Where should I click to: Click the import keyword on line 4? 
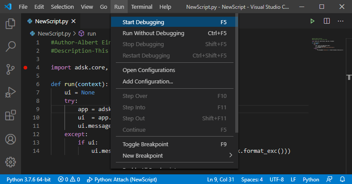pos(61,68)
